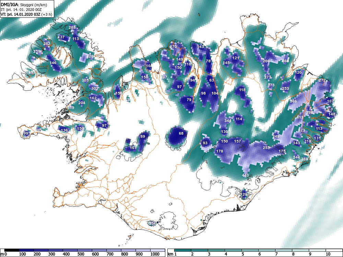Click the visibility value 206 on the map
Viewport: 343px width, 257px height.
[x=266, y=61]
